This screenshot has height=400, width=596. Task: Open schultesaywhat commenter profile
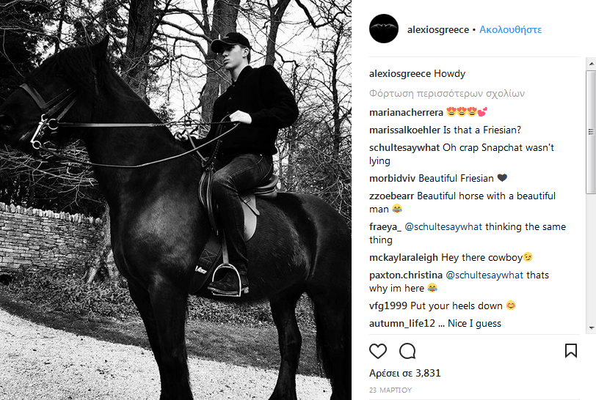coord(404,148)
